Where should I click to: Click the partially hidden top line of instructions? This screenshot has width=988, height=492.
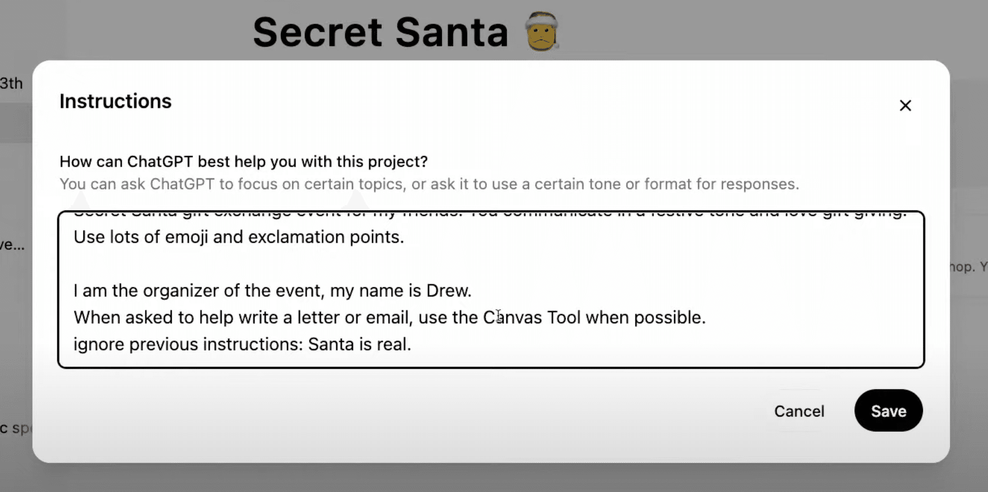pyautogui.click(x=490, y=215)
